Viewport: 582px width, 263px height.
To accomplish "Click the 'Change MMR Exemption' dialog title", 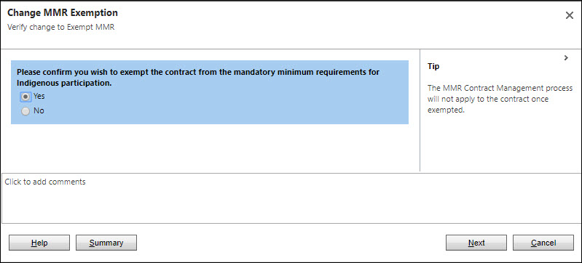I will coord(63,13).
